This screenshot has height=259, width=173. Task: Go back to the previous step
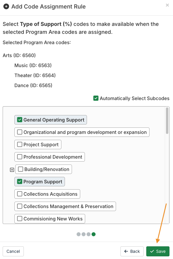(x=132, y=251)
